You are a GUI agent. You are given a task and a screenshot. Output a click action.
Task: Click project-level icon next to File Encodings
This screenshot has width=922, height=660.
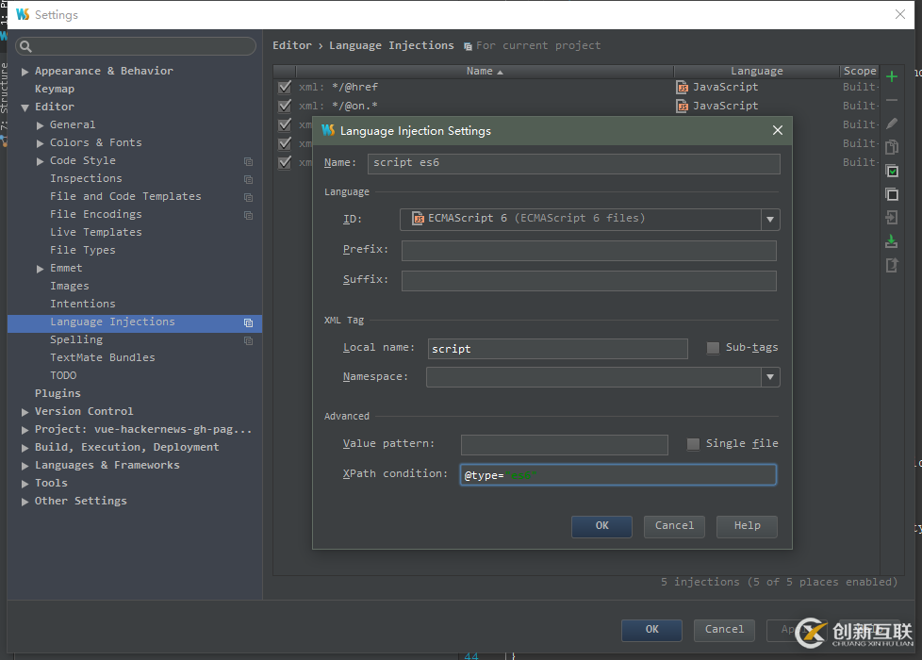(248, 215)
